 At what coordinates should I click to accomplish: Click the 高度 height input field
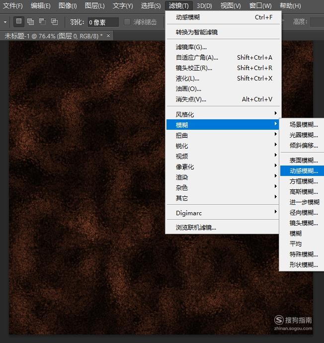[317, 22]
